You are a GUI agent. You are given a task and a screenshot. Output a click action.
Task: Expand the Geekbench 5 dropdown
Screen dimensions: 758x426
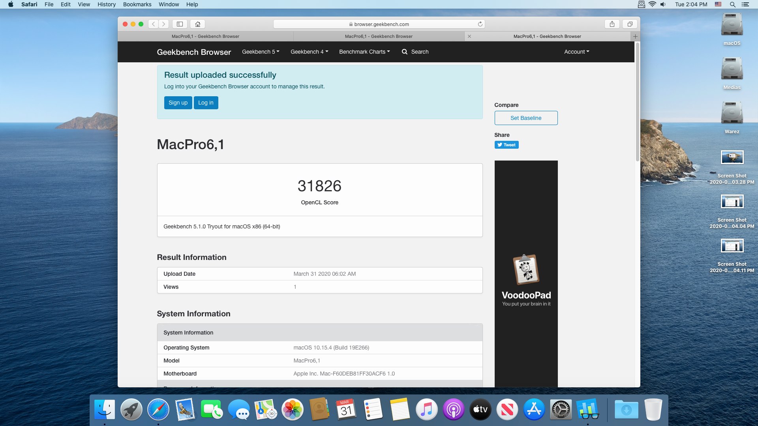point(261,52)
